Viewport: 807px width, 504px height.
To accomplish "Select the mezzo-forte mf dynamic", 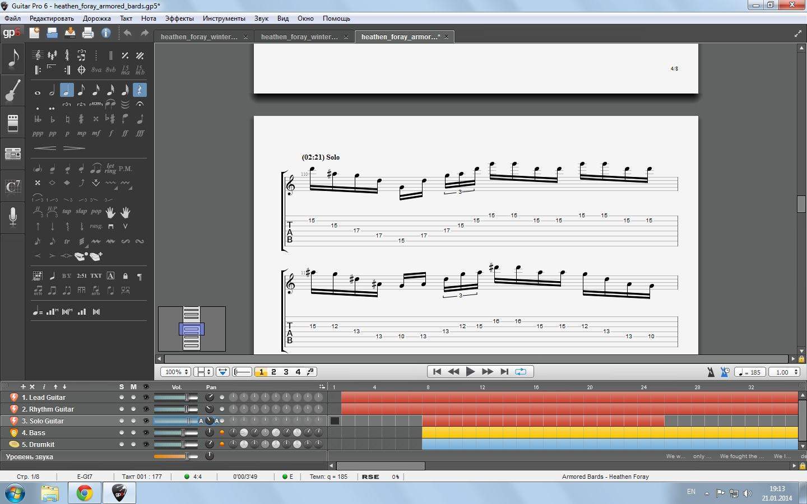I will [x=96, y=133].
